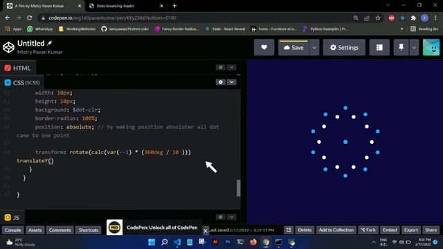
Task: Open HTML editor settings gear
Action: click(220, 68)
